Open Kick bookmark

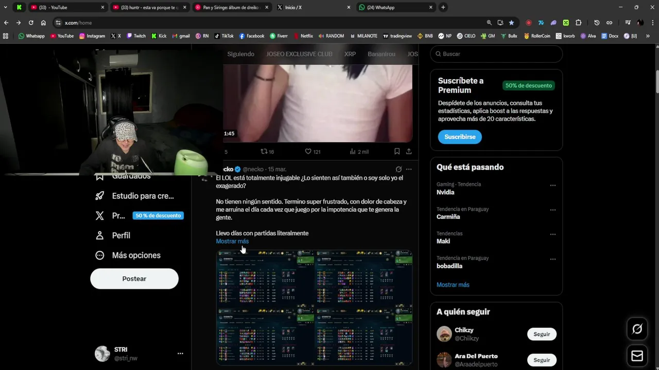pyautogui.click(x=159, y=36)
